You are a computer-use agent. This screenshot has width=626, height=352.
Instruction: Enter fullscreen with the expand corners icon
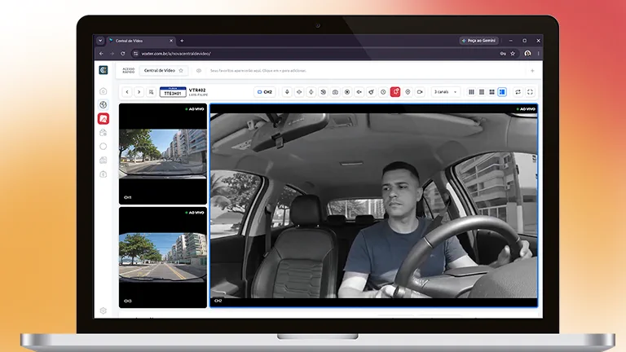(530, 92)
